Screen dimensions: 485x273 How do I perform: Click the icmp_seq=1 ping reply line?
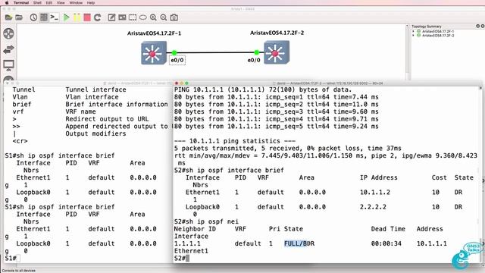[276, 97]
